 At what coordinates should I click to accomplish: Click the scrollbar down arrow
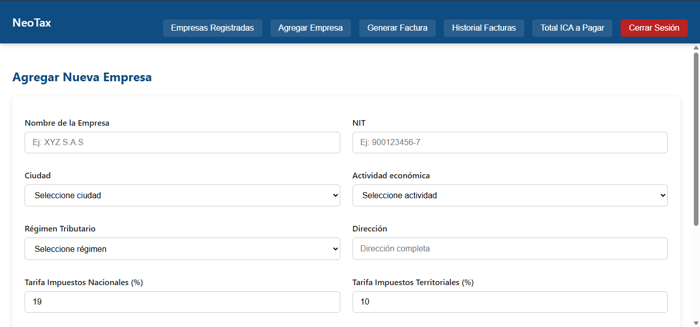tap(696, 322)
